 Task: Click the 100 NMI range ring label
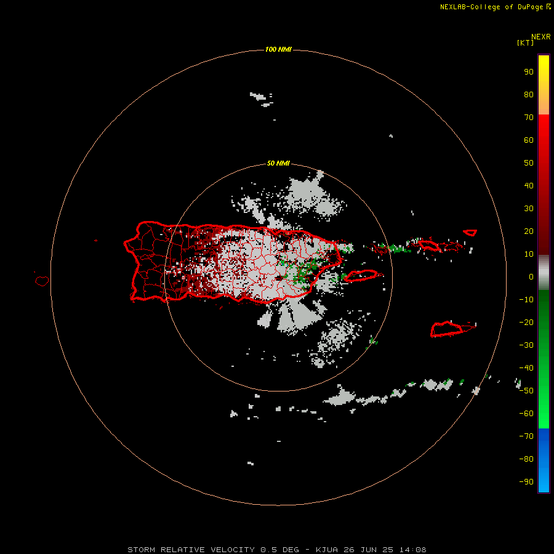point(278,49)
